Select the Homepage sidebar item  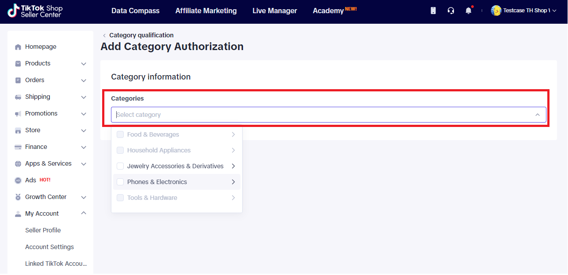[x=51, y=47]
